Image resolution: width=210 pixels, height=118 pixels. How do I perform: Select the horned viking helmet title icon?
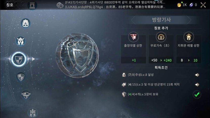pyautogui.click(x=20, y=41)
